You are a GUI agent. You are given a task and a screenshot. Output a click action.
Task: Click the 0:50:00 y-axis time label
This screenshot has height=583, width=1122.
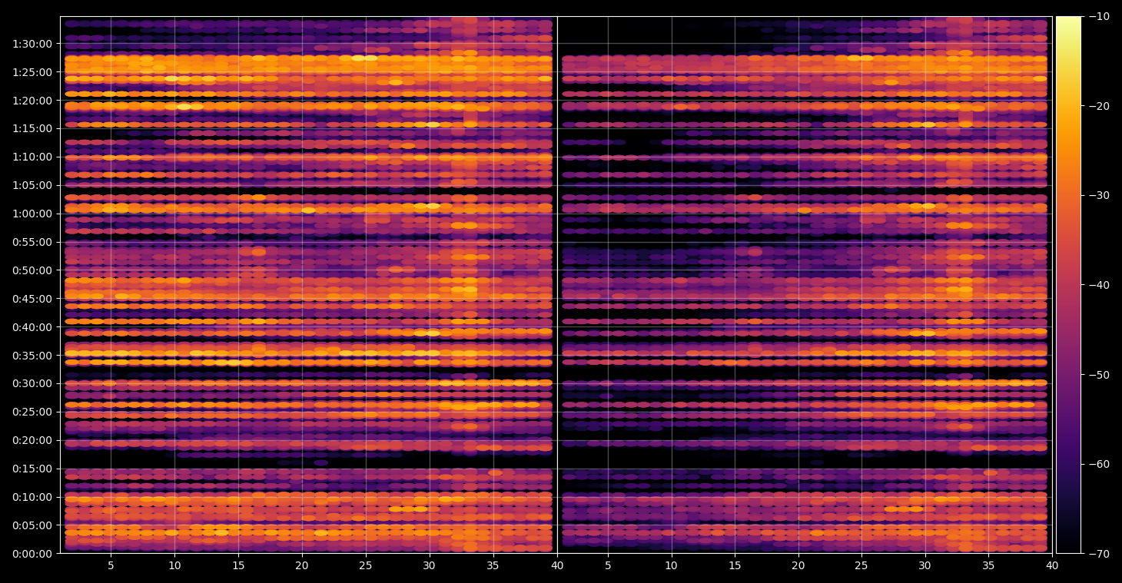(x=32, y=270)
